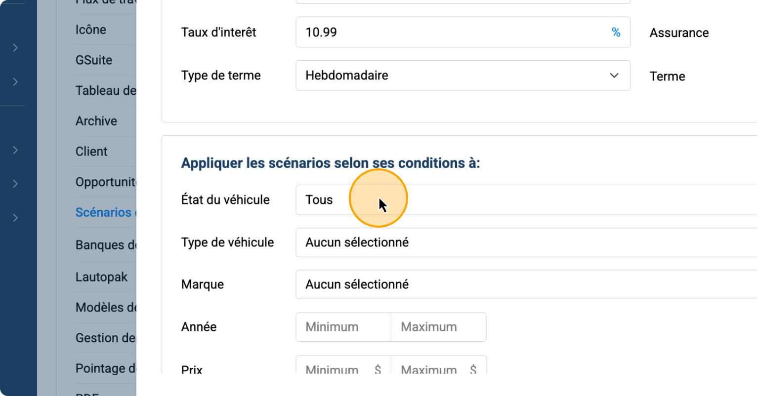Select the highlighted Scénarios menu item
Screen dimensions: 757x396
point(104,212)
